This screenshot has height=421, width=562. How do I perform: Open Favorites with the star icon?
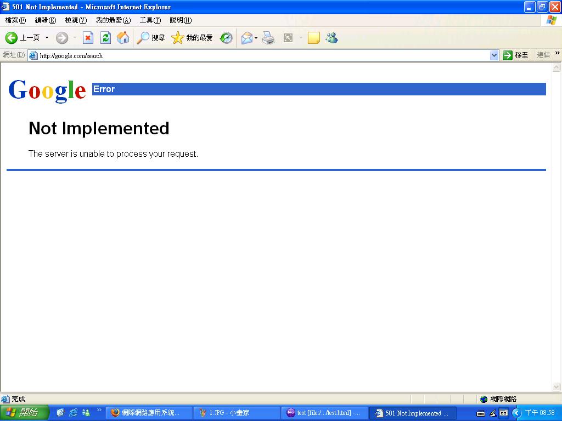(192, 38)
